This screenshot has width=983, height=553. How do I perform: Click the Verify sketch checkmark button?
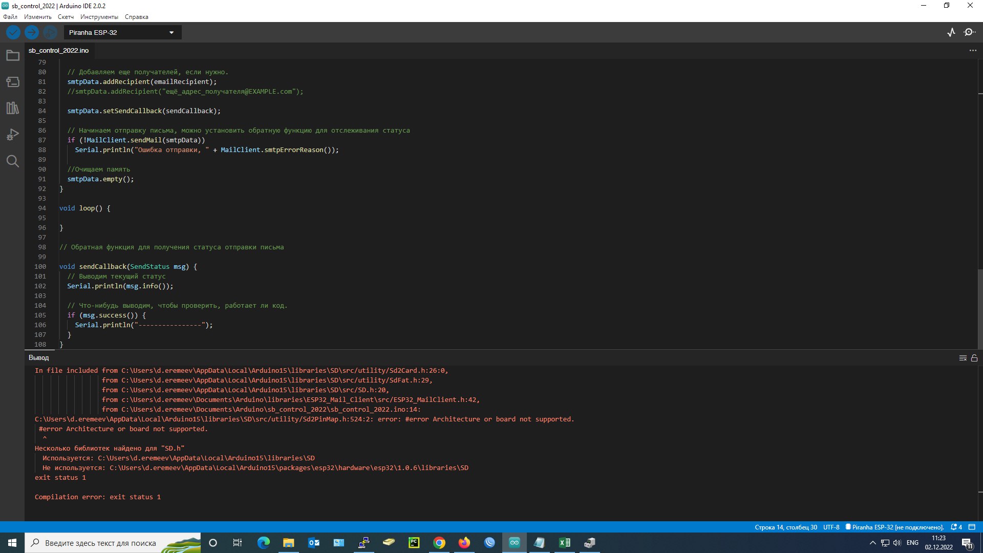click(13, 32)
